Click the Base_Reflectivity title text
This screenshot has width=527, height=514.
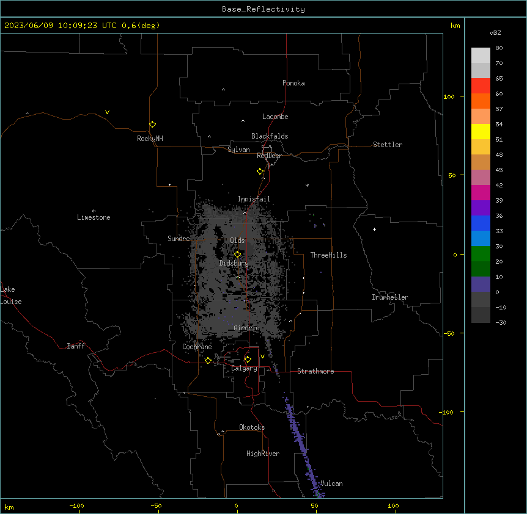(263, 9)
